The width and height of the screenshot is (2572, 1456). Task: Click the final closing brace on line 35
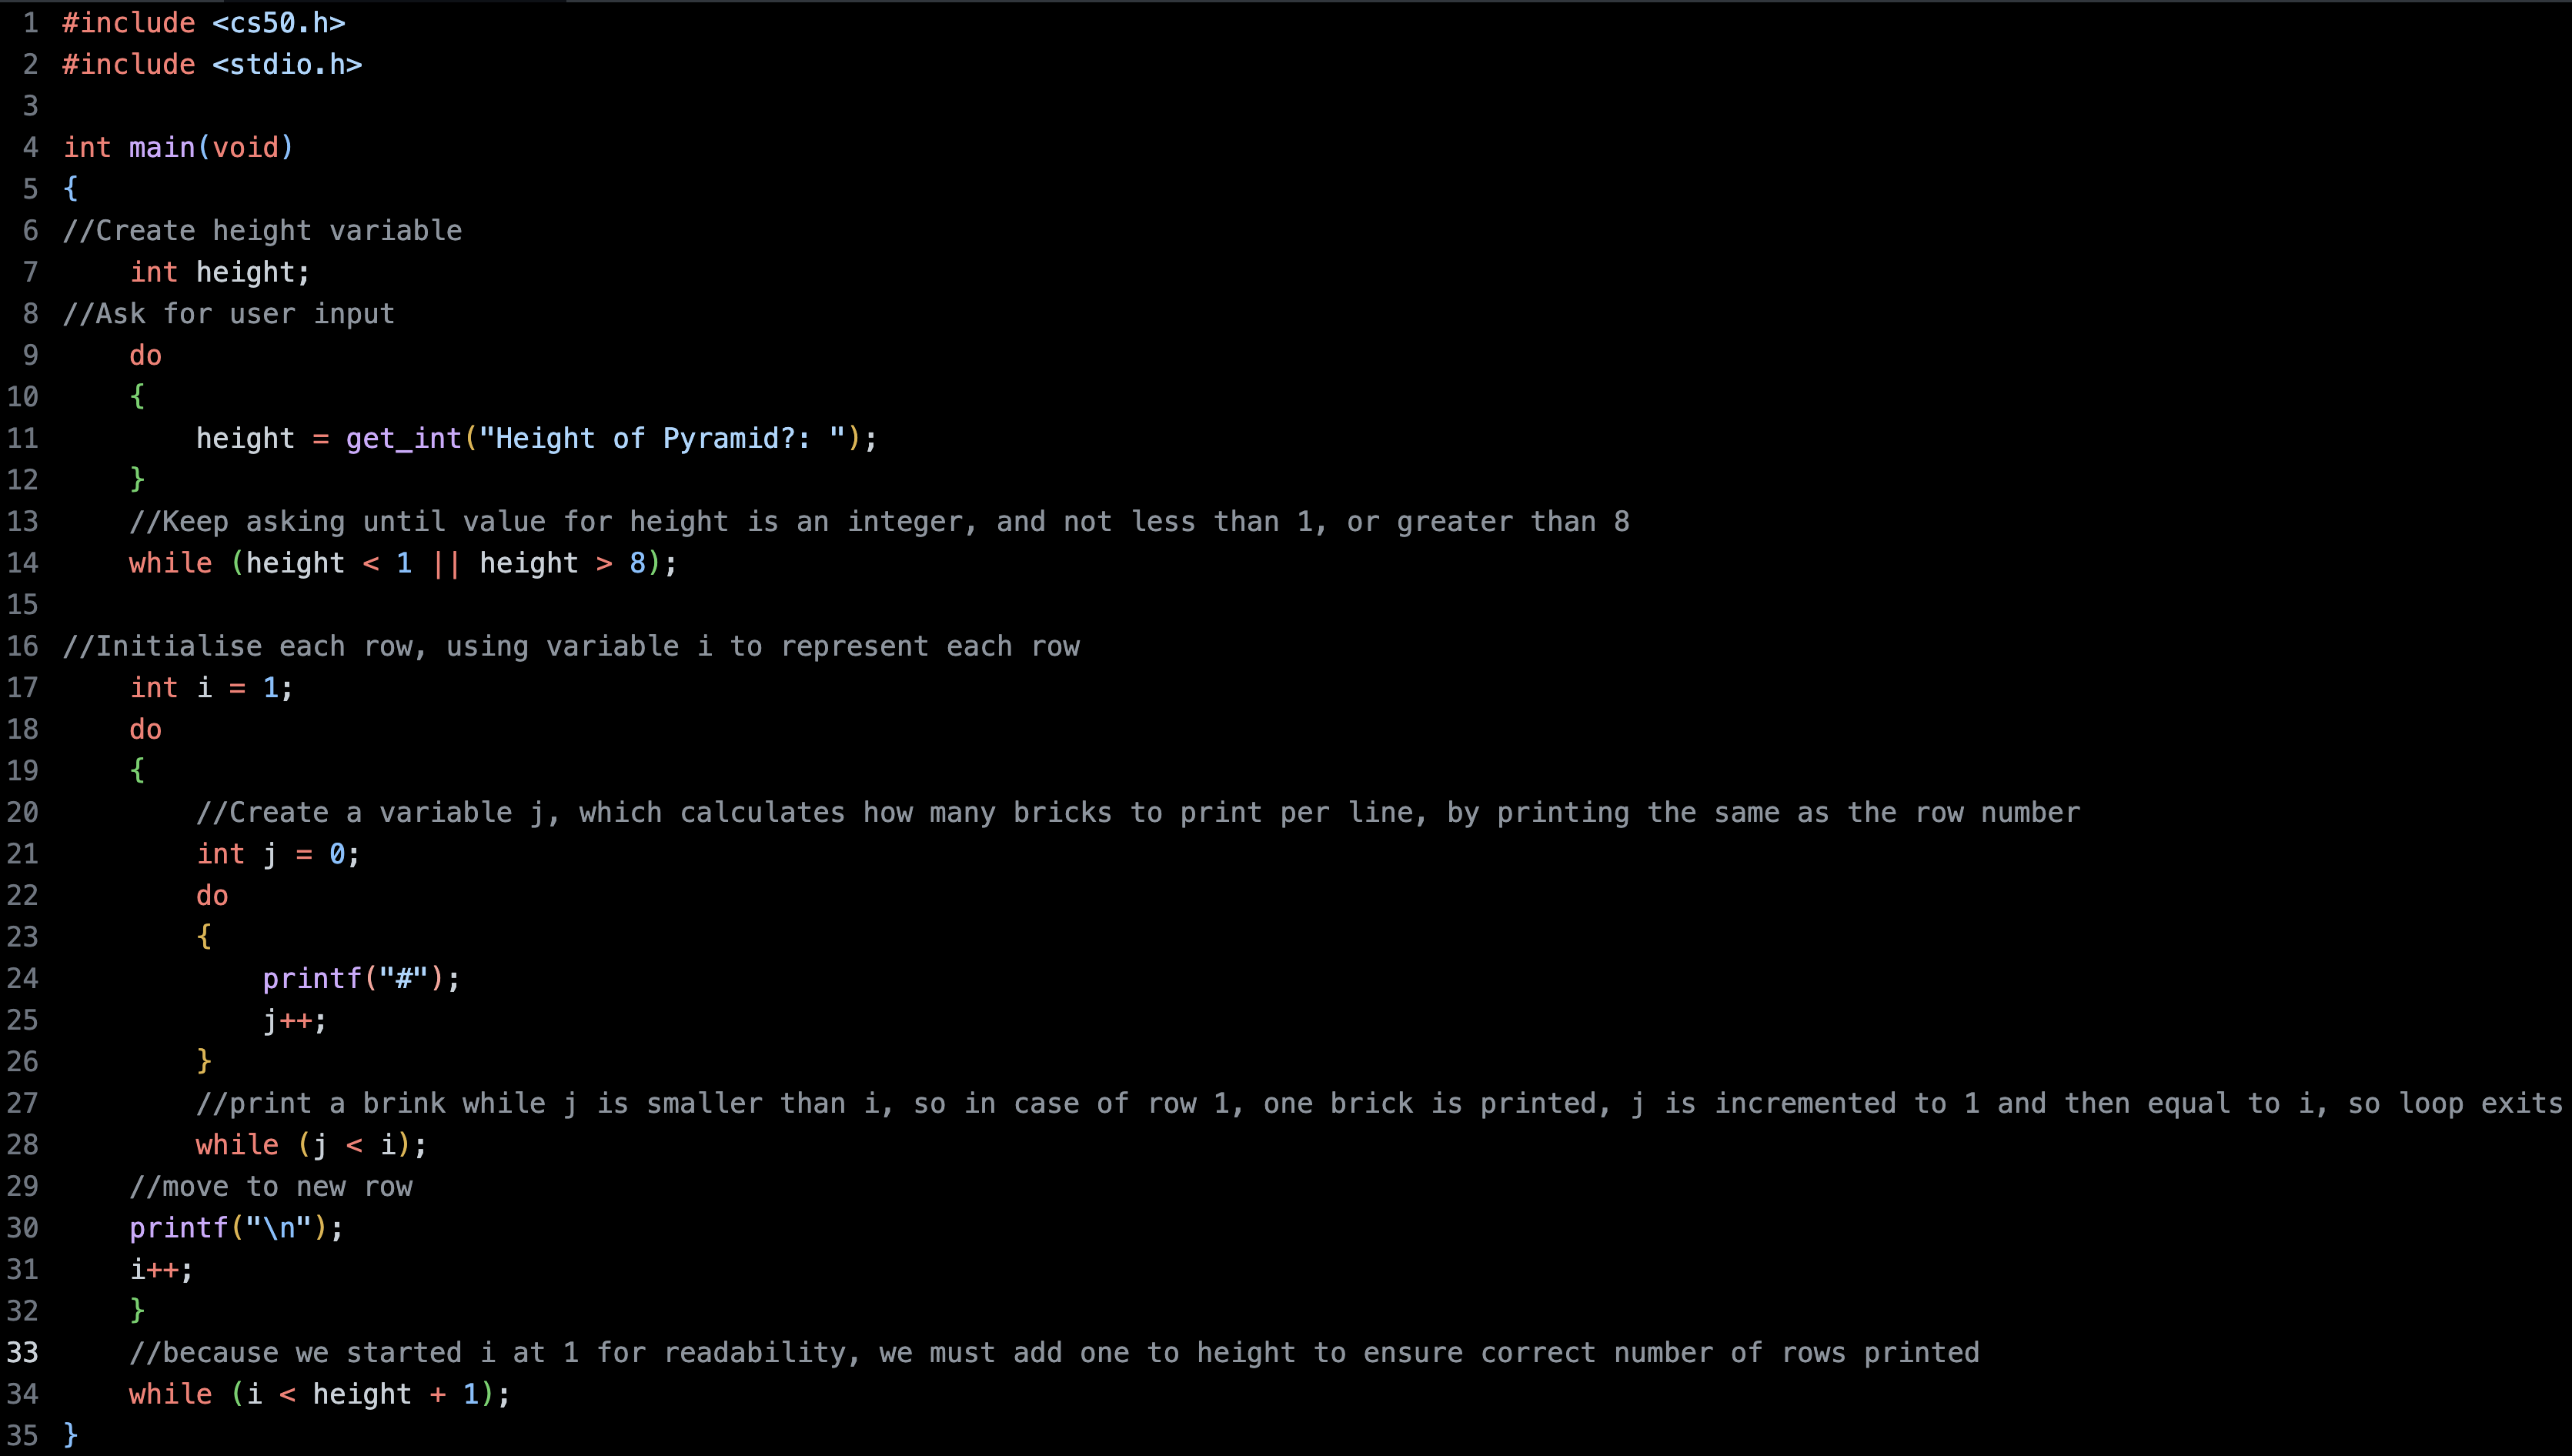coord(70,1436)
